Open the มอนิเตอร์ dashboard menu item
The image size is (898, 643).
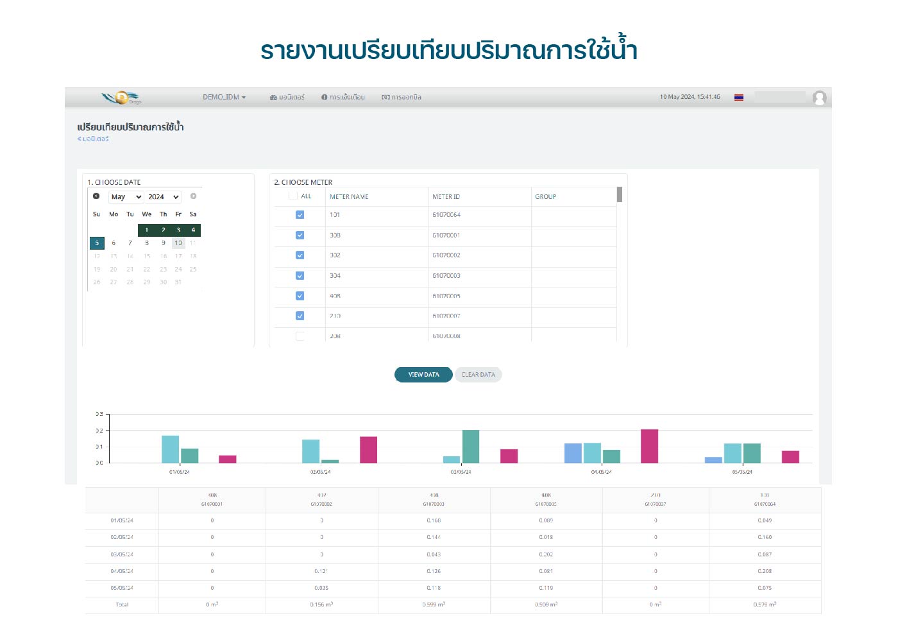(287, 98)
